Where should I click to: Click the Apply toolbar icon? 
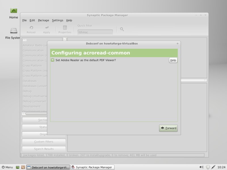[47, 30]
